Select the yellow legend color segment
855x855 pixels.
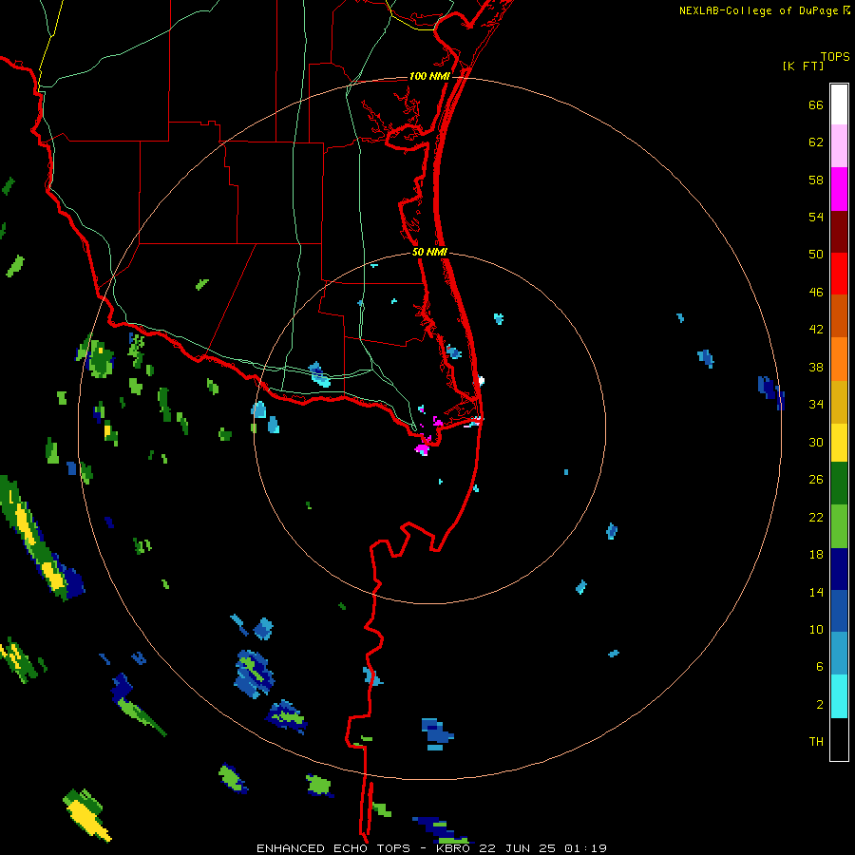coord(839,443)
